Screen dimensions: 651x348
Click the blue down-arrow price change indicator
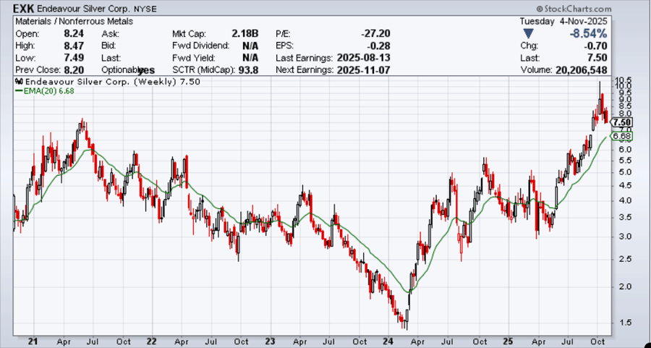pyautogui.click(x=529, y=33)
